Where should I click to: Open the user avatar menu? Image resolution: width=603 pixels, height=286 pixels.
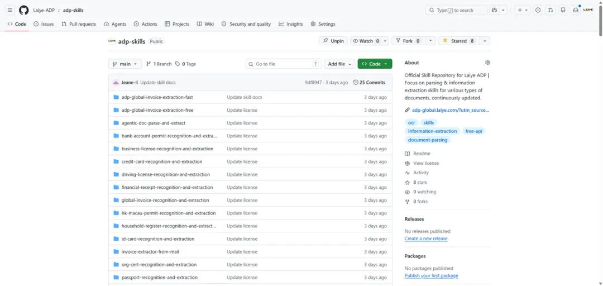tap(588, 10)
